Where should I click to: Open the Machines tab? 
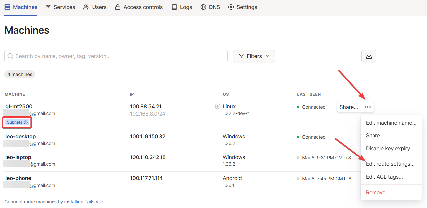pyautogui.click(x=21, y=7)
